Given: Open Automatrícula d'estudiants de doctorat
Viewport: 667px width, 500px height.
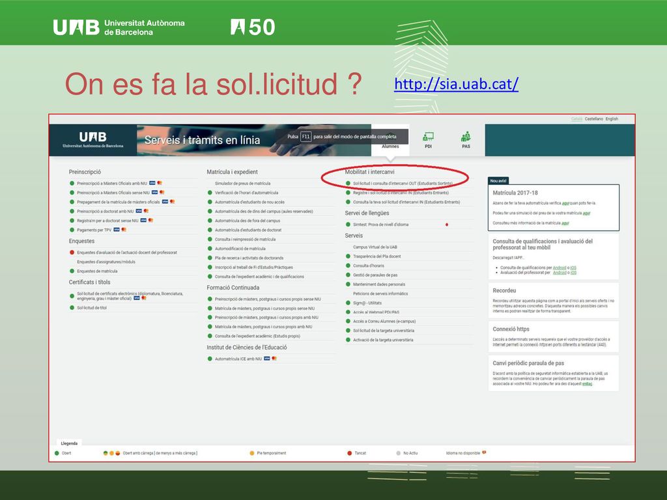Looking at the screenshot, I should tap(248, 230).
